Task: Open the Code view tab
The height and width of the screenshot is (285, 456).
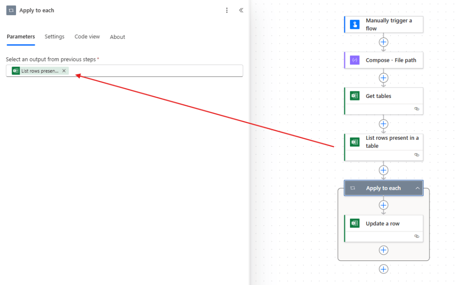Action: point(87,37)
